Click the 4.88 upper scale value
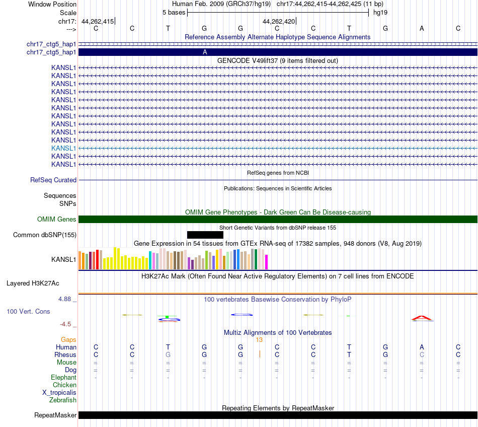478x427 pixels. pos(64,299)
